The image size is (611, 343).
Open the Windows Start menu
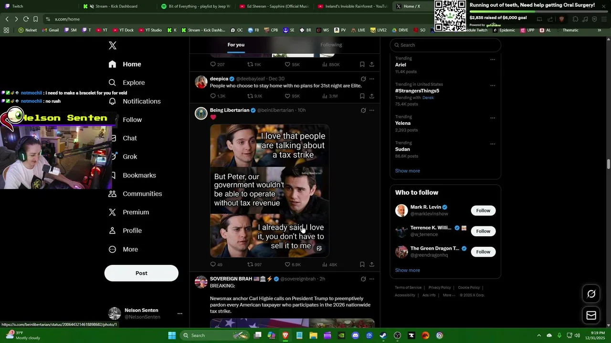tap(172, 335)
